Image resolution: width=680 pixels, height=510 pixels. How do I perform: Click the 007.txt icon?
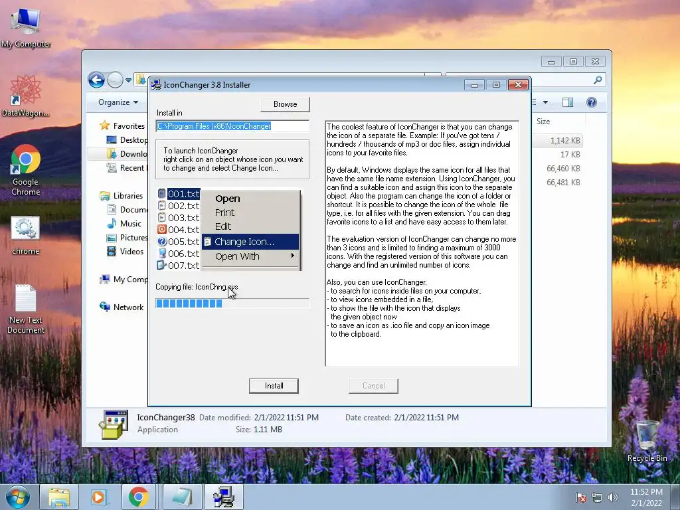pyautogui.click(x=162, y=265)
